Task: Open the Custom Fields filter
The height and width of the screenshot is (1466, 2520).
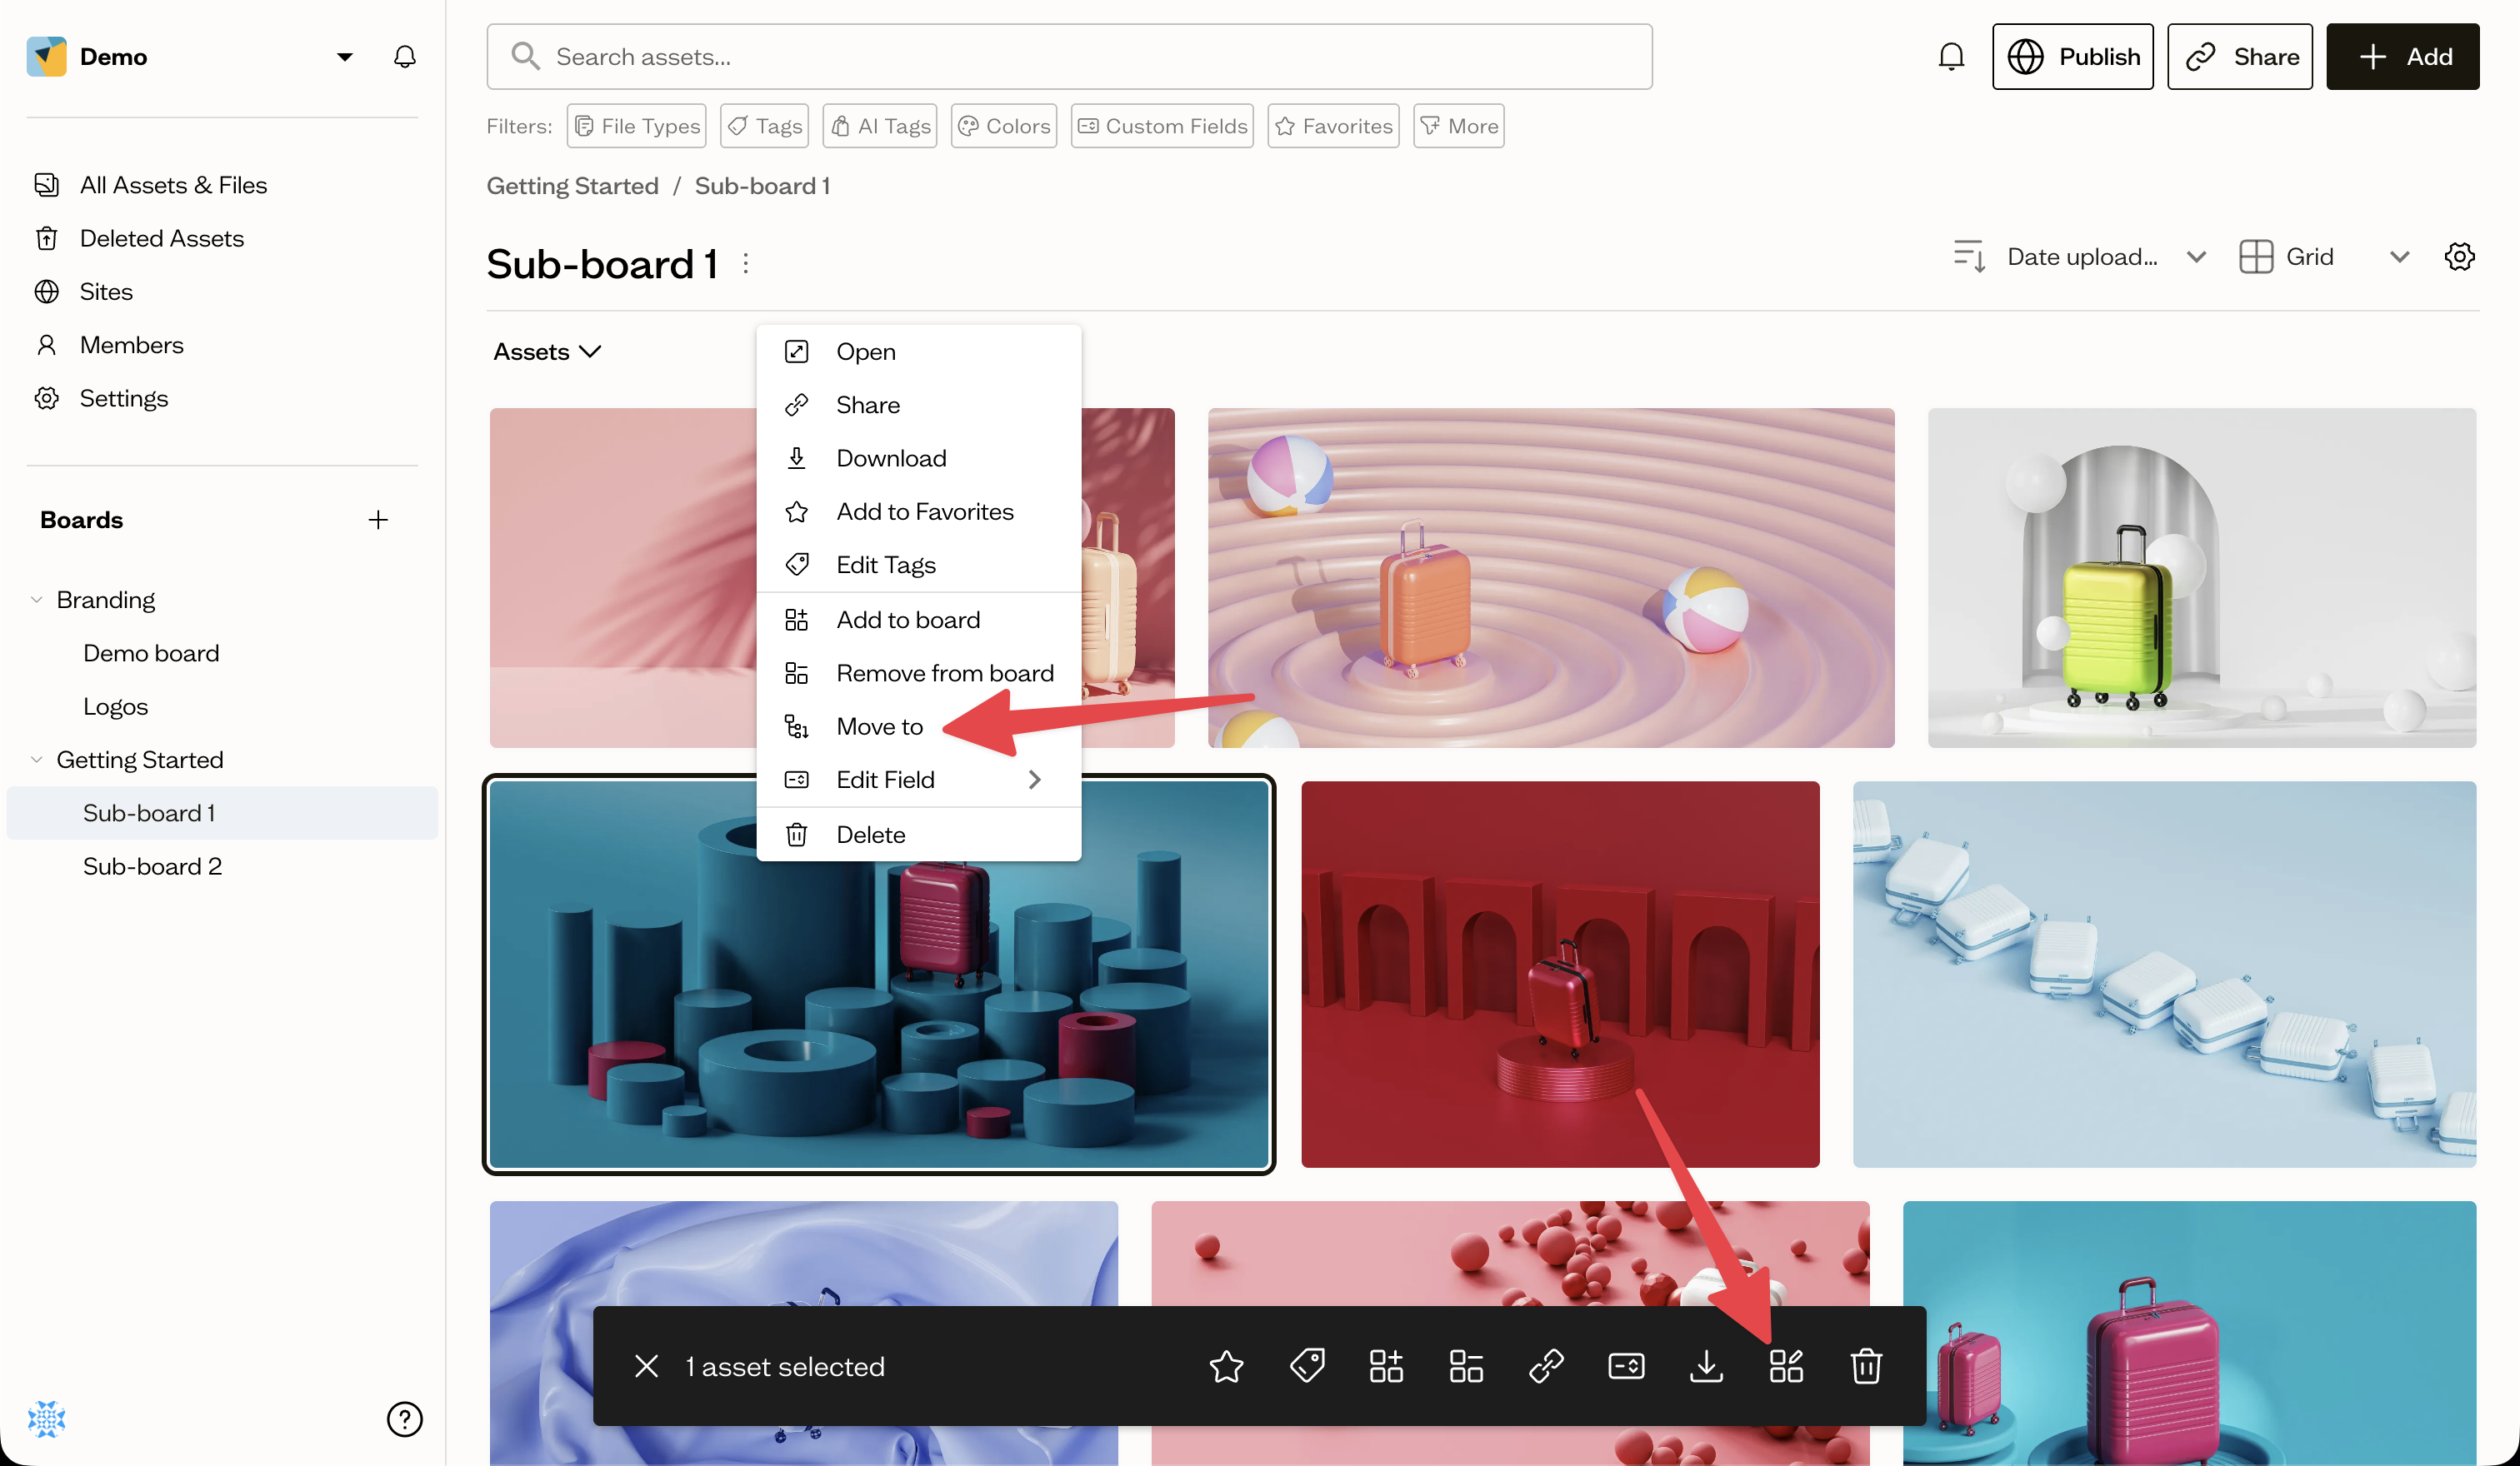Action: (1162, 126)
